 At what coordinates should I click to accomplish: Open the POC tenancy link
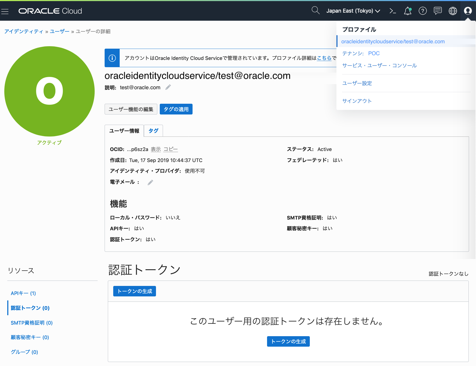374,53
